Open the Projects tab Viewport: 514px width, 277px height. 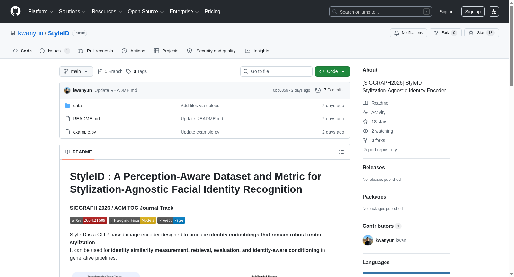pyautogui.click(x=166, y=51)
